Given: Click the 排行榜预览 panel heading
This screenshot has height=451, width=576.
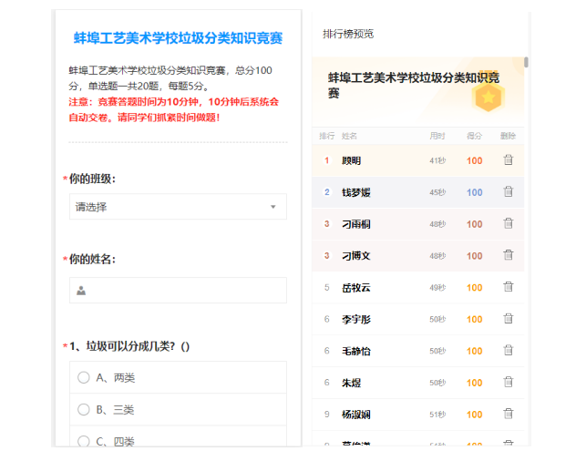Looking at the screenshot, I should (348, 34).
